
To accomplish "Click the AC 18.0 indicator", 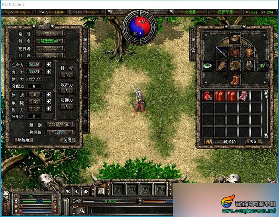I will [x=53, y=12].
